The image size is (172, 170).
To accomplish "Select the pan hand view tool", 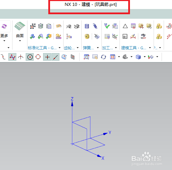I will pyautogui.click(x=95, y=57).
